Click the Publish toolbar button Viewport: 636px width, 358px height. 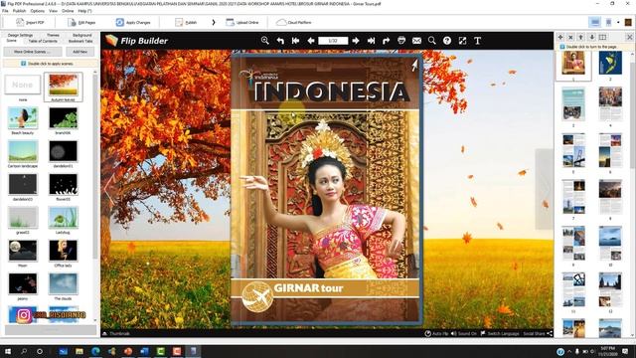pos(186,22)
